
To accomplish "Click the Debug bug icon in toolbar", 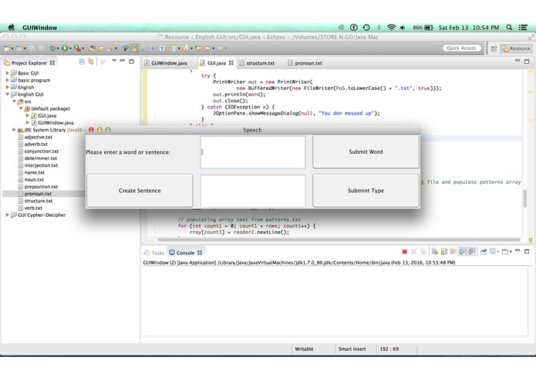I will (x=52, y=48).
